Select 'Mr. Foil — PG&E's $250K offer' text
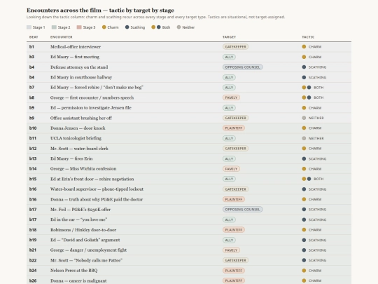378x284 pixels. pos(80,210)
